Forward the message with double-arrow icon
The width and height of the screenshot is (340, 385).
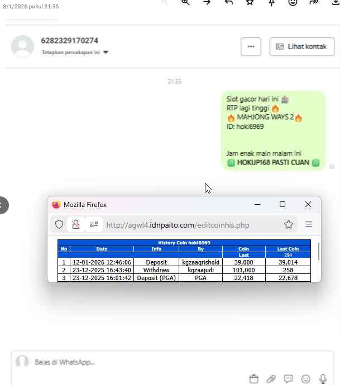coord(314,2)
